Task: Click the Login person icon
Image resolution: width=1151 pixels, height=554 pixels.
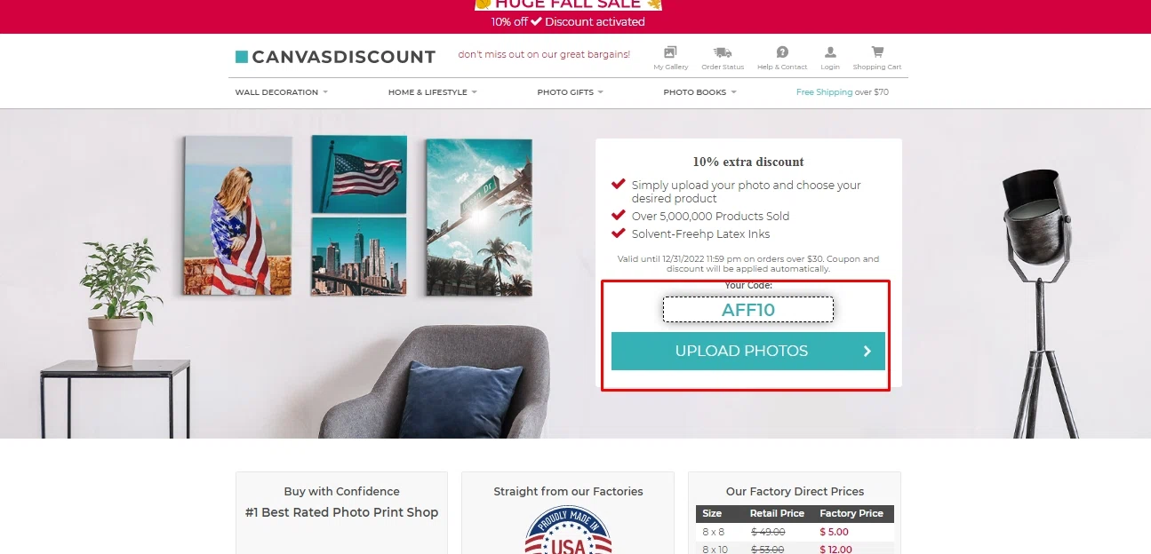Action: (830, 52)
